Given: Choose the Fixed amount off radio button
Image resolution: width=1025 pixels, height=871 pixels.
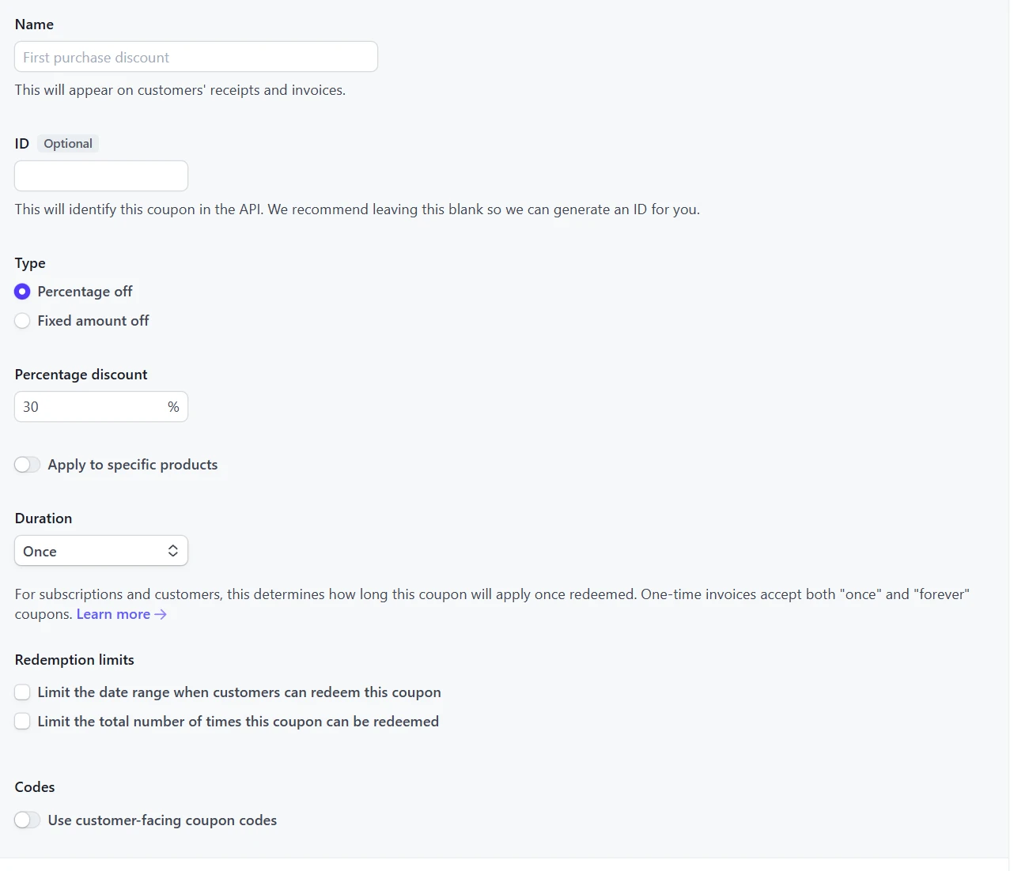Looking at the screenshot, I should pos(22,321).
